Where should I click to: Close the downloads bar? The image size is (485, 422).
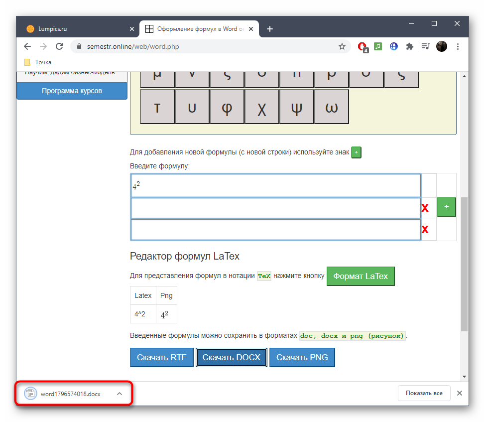(460, 393)
